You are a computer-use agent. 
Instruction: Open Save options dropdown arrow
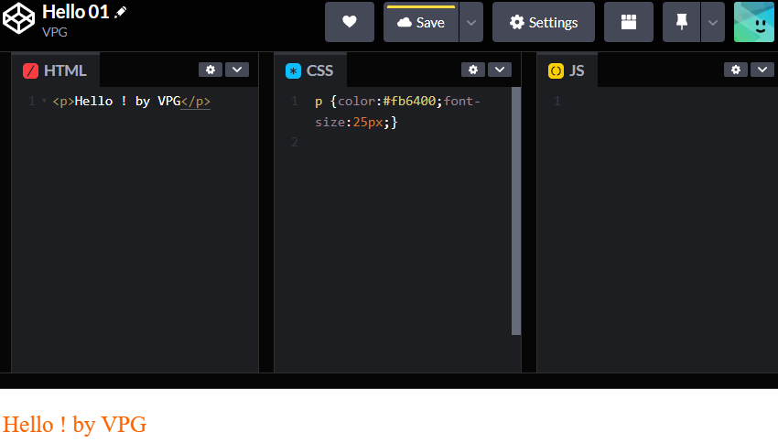(470, 22)
